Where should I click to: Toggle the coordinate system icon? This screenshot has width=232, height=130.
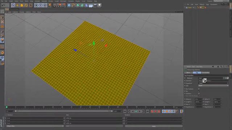point(49,5)
